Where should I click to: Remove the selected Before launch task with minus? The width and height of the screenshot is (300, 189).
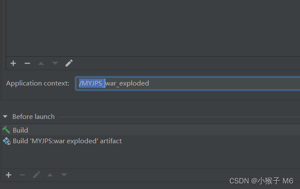point(22,175)
